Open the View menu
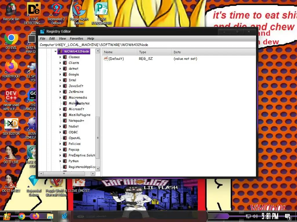The width and height of the screenshot is (297, 222). [62, 38]
